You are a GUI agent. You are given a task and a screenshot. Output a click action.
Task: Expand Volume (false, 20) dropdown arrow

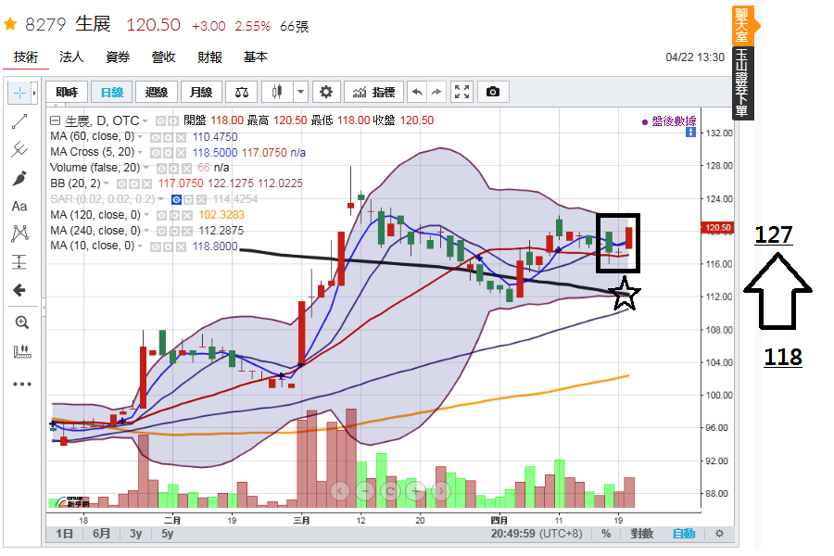click(145, 168)
